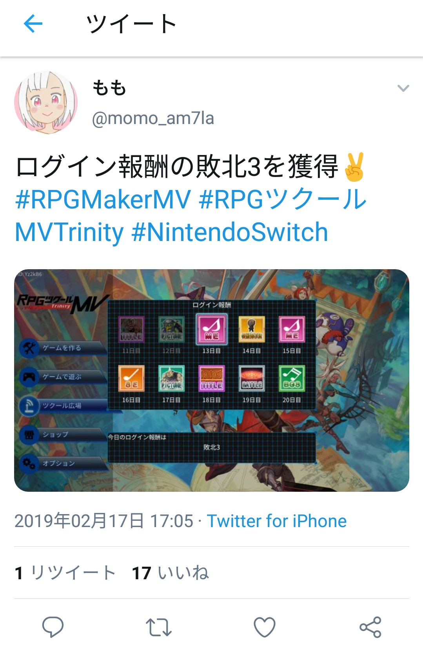423x655 pixels.
Task: Tap the retweet arrows icon
Action: click(158, 627)
